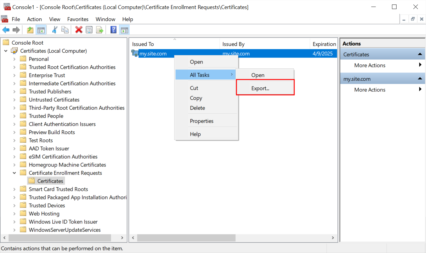Choose Export... from the All Tasks submenu
The image size is (426, 253).
tap(260, 89)
